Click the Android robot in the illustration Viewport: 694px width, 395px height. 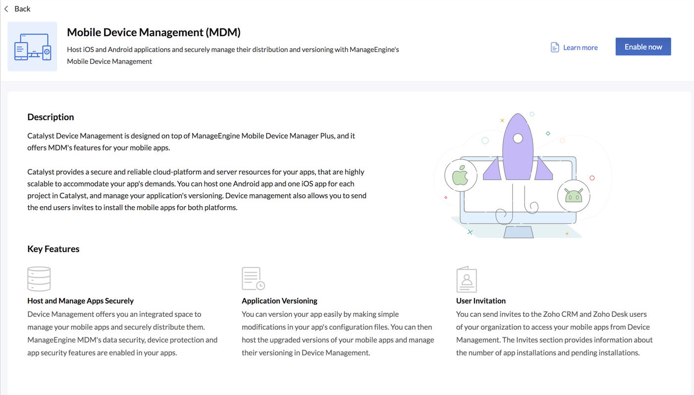tap(574, 196)
